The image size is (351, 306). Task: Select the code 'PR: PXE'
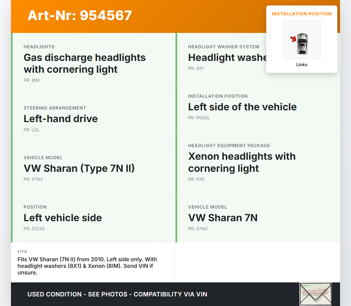point(196,179)
